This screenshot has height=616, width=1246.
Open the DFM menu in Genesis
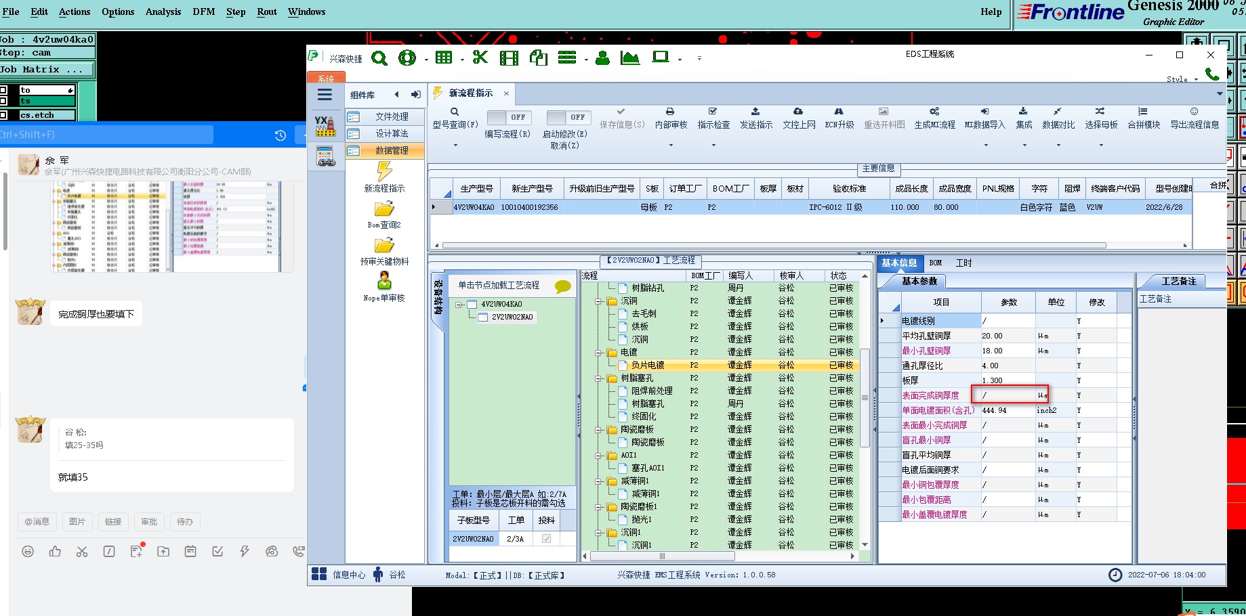coord(203,12)
